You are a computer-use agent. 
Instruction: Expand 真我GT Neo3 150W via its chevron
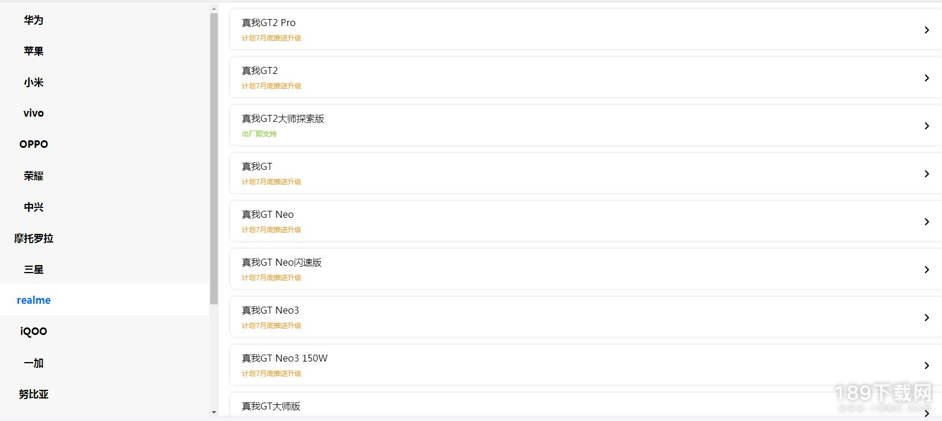point(926,366)
